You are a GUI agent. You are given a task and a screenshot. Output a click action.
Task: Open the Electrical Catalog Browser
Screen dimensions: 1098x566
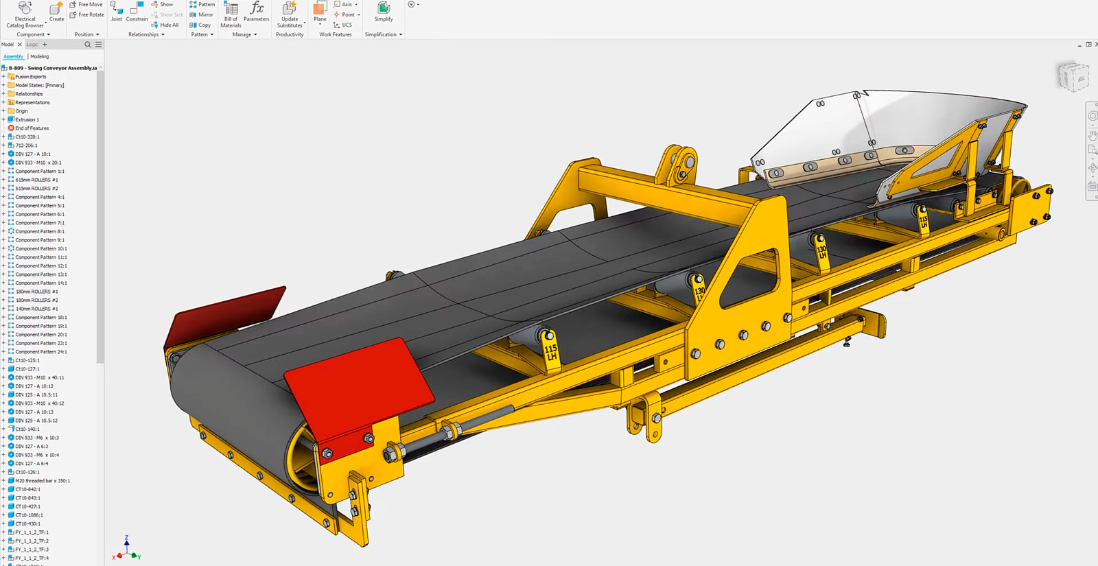pos(25,14)
